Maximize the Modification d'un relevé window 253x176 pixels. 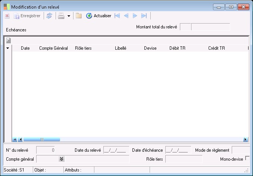(x=231, y=7)
